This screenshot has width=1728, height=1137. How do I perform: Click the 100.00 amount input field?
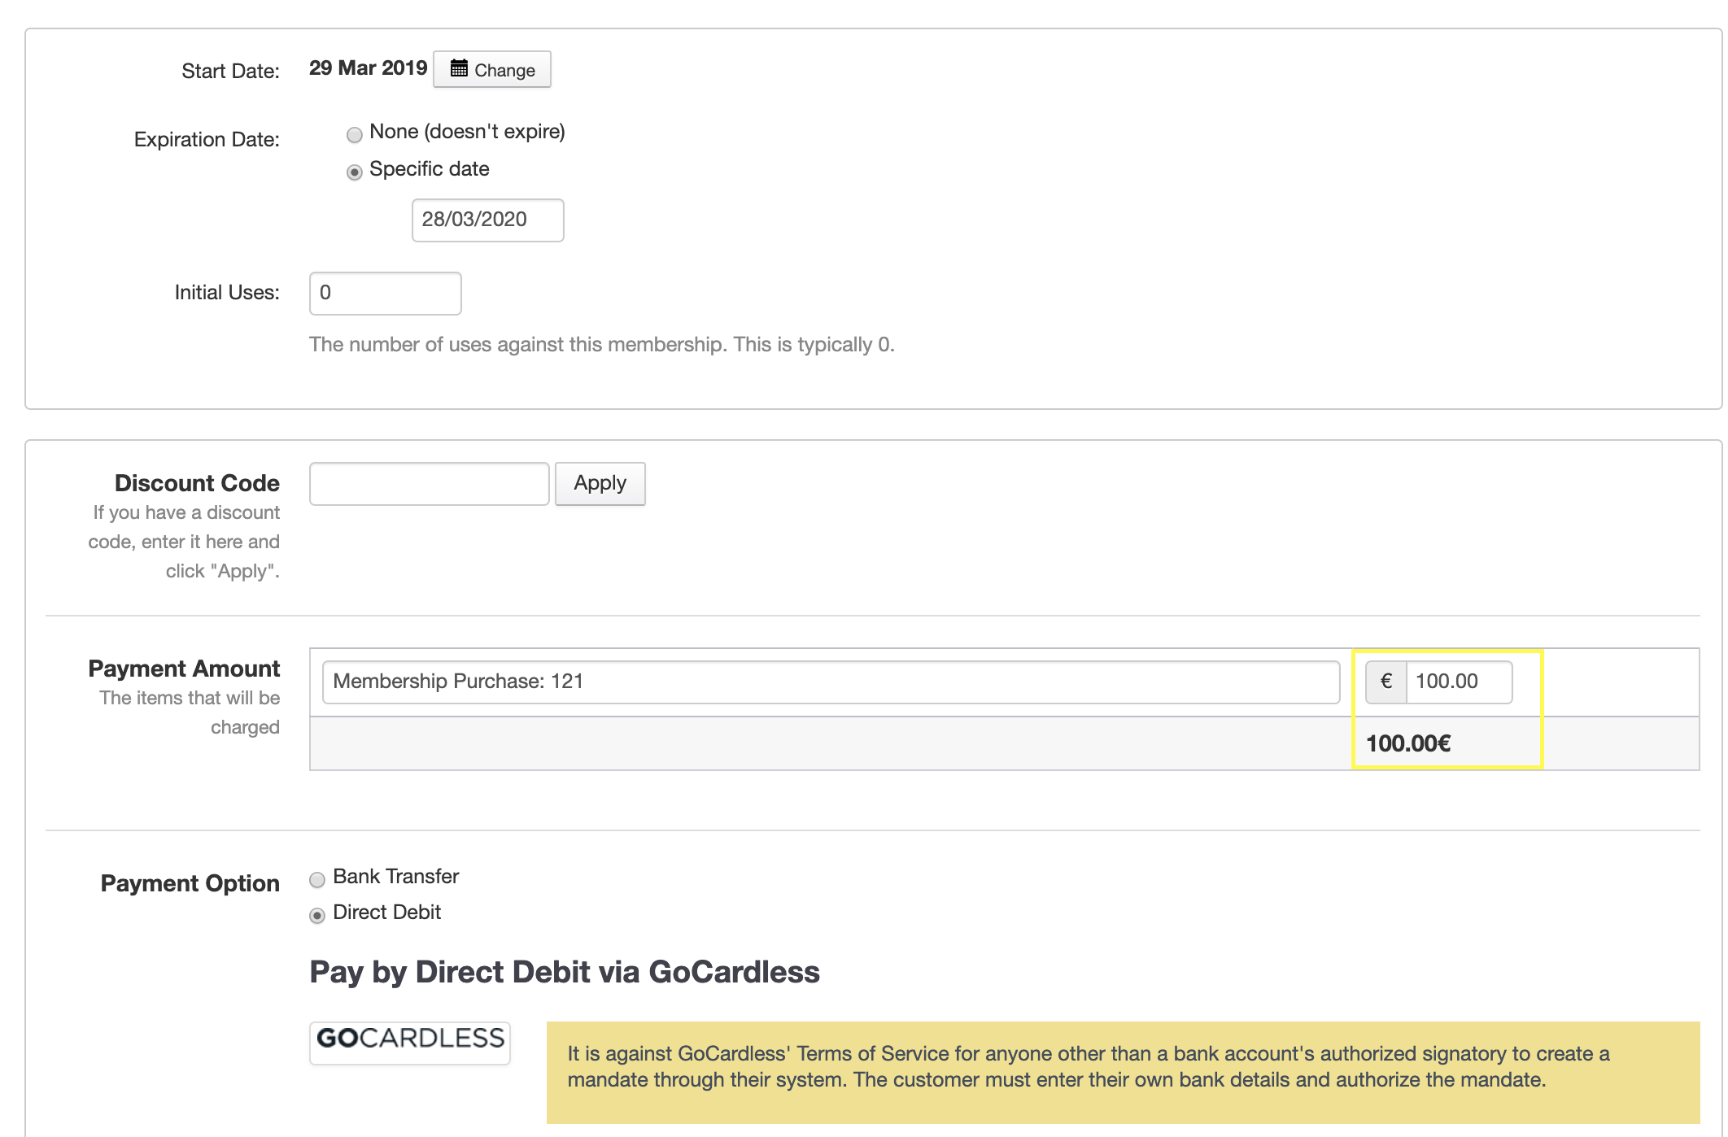[1458, 682]
